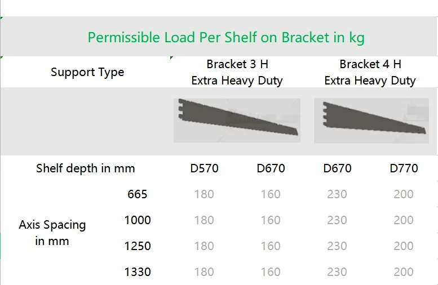Select the D770 column header cell
438x285 pixels.
pos(404,168)
